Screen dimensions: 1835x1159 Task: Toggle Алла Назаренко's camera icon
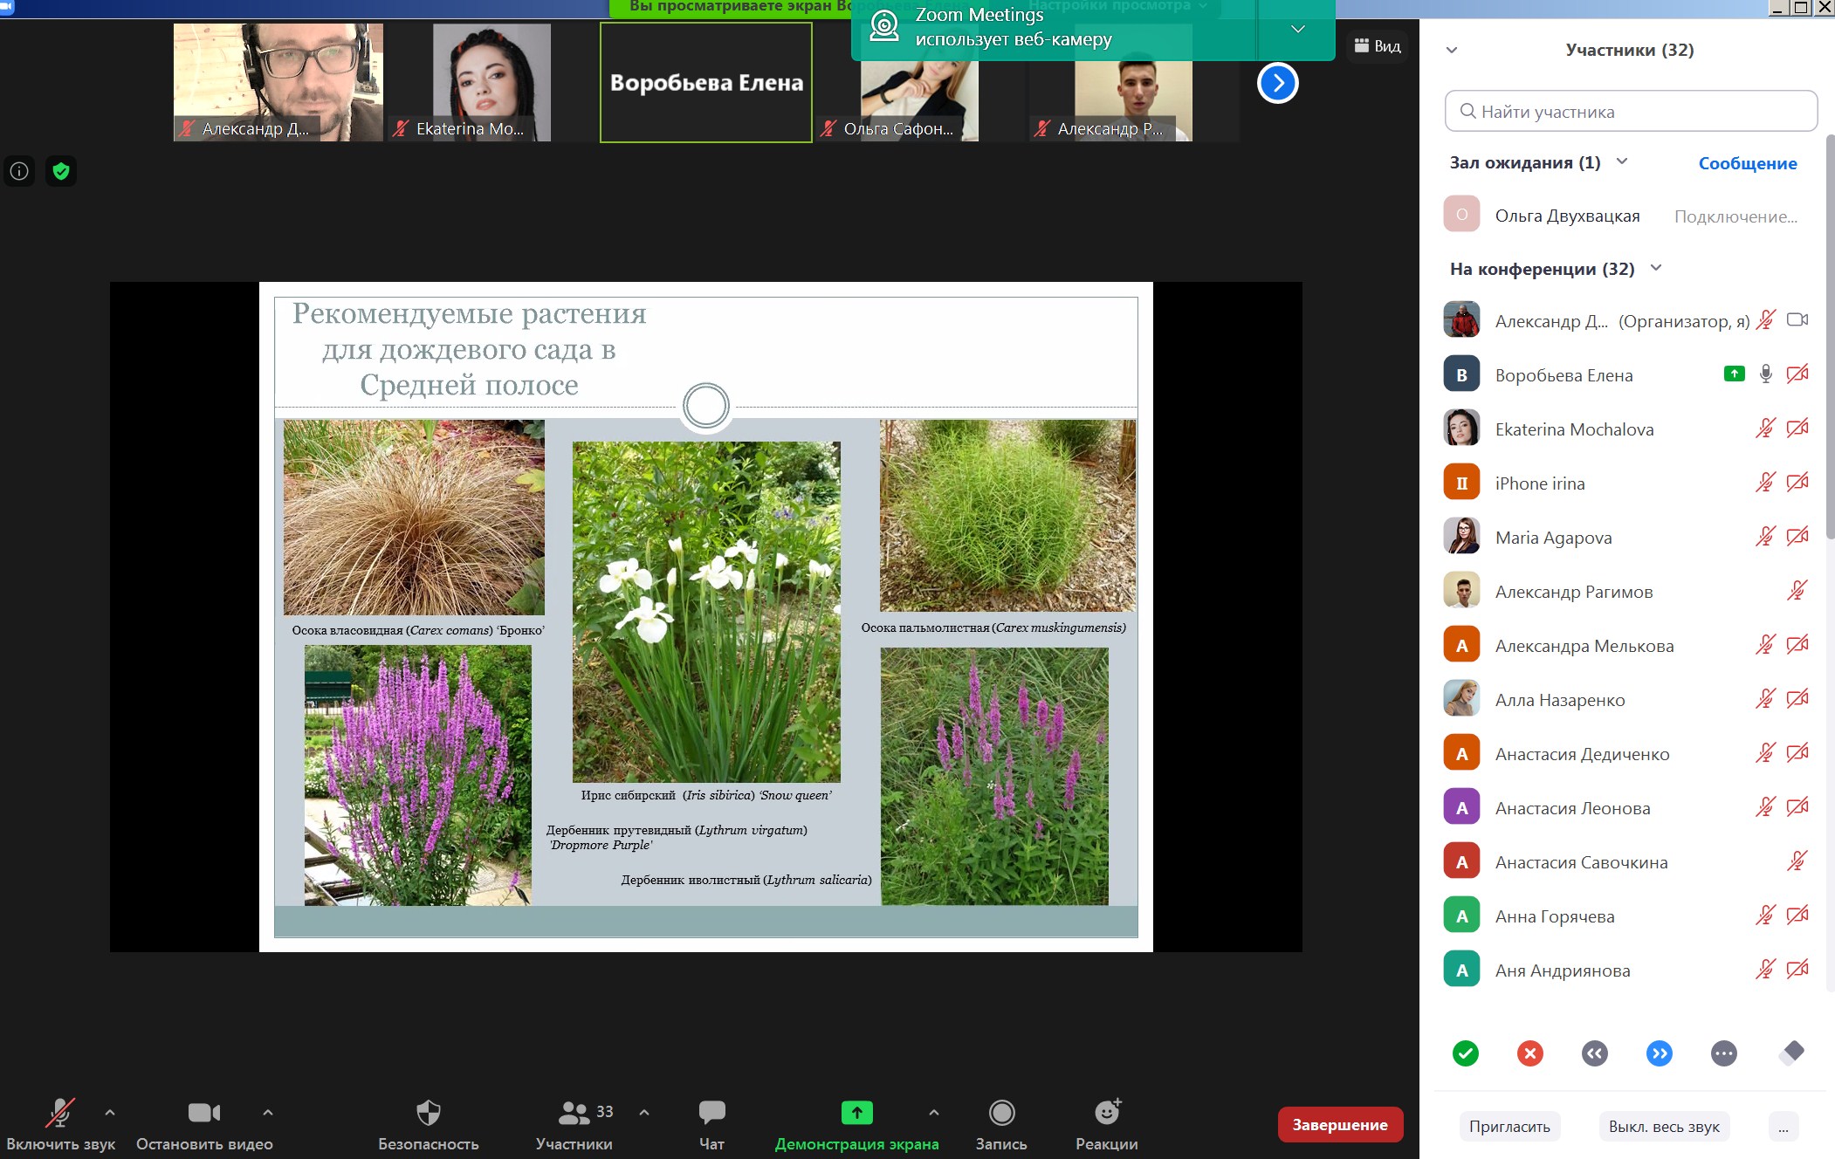[x=1797, y=699]
